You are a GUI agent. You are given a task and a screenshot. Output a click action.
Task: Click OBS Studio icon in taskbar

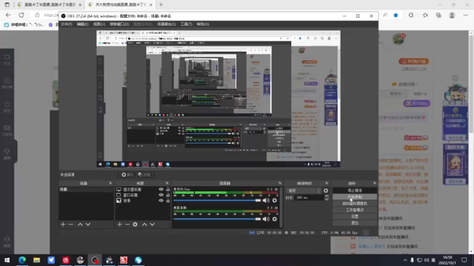coord(95,260)
